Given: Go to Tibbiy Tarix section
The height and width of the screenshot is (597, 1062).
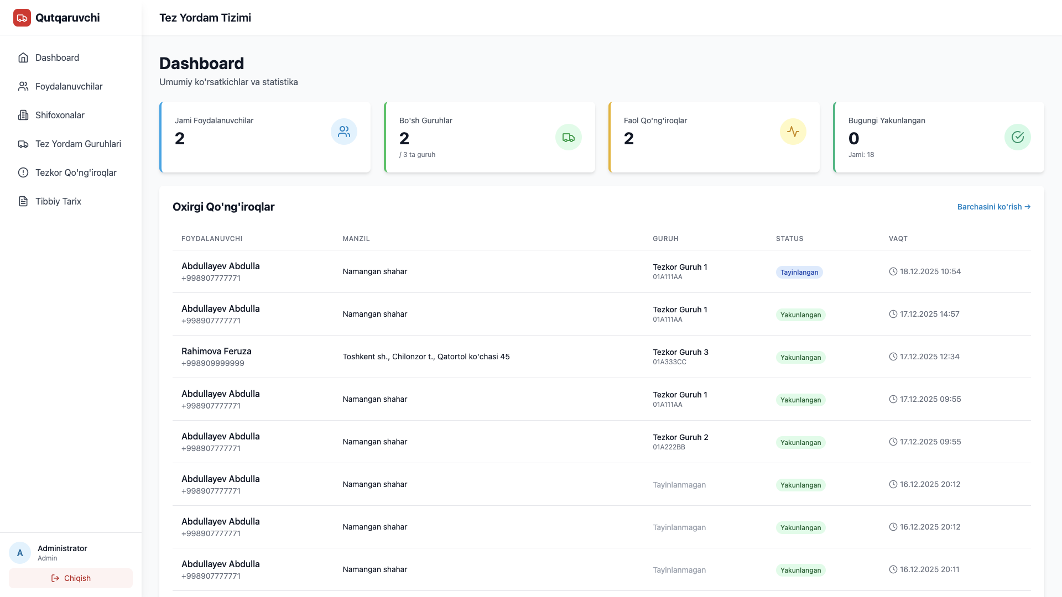Looking at the screenshot, I should (x=58, y=201).
